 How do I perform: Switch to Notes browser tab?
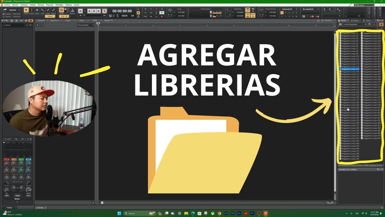click(368, 20)
